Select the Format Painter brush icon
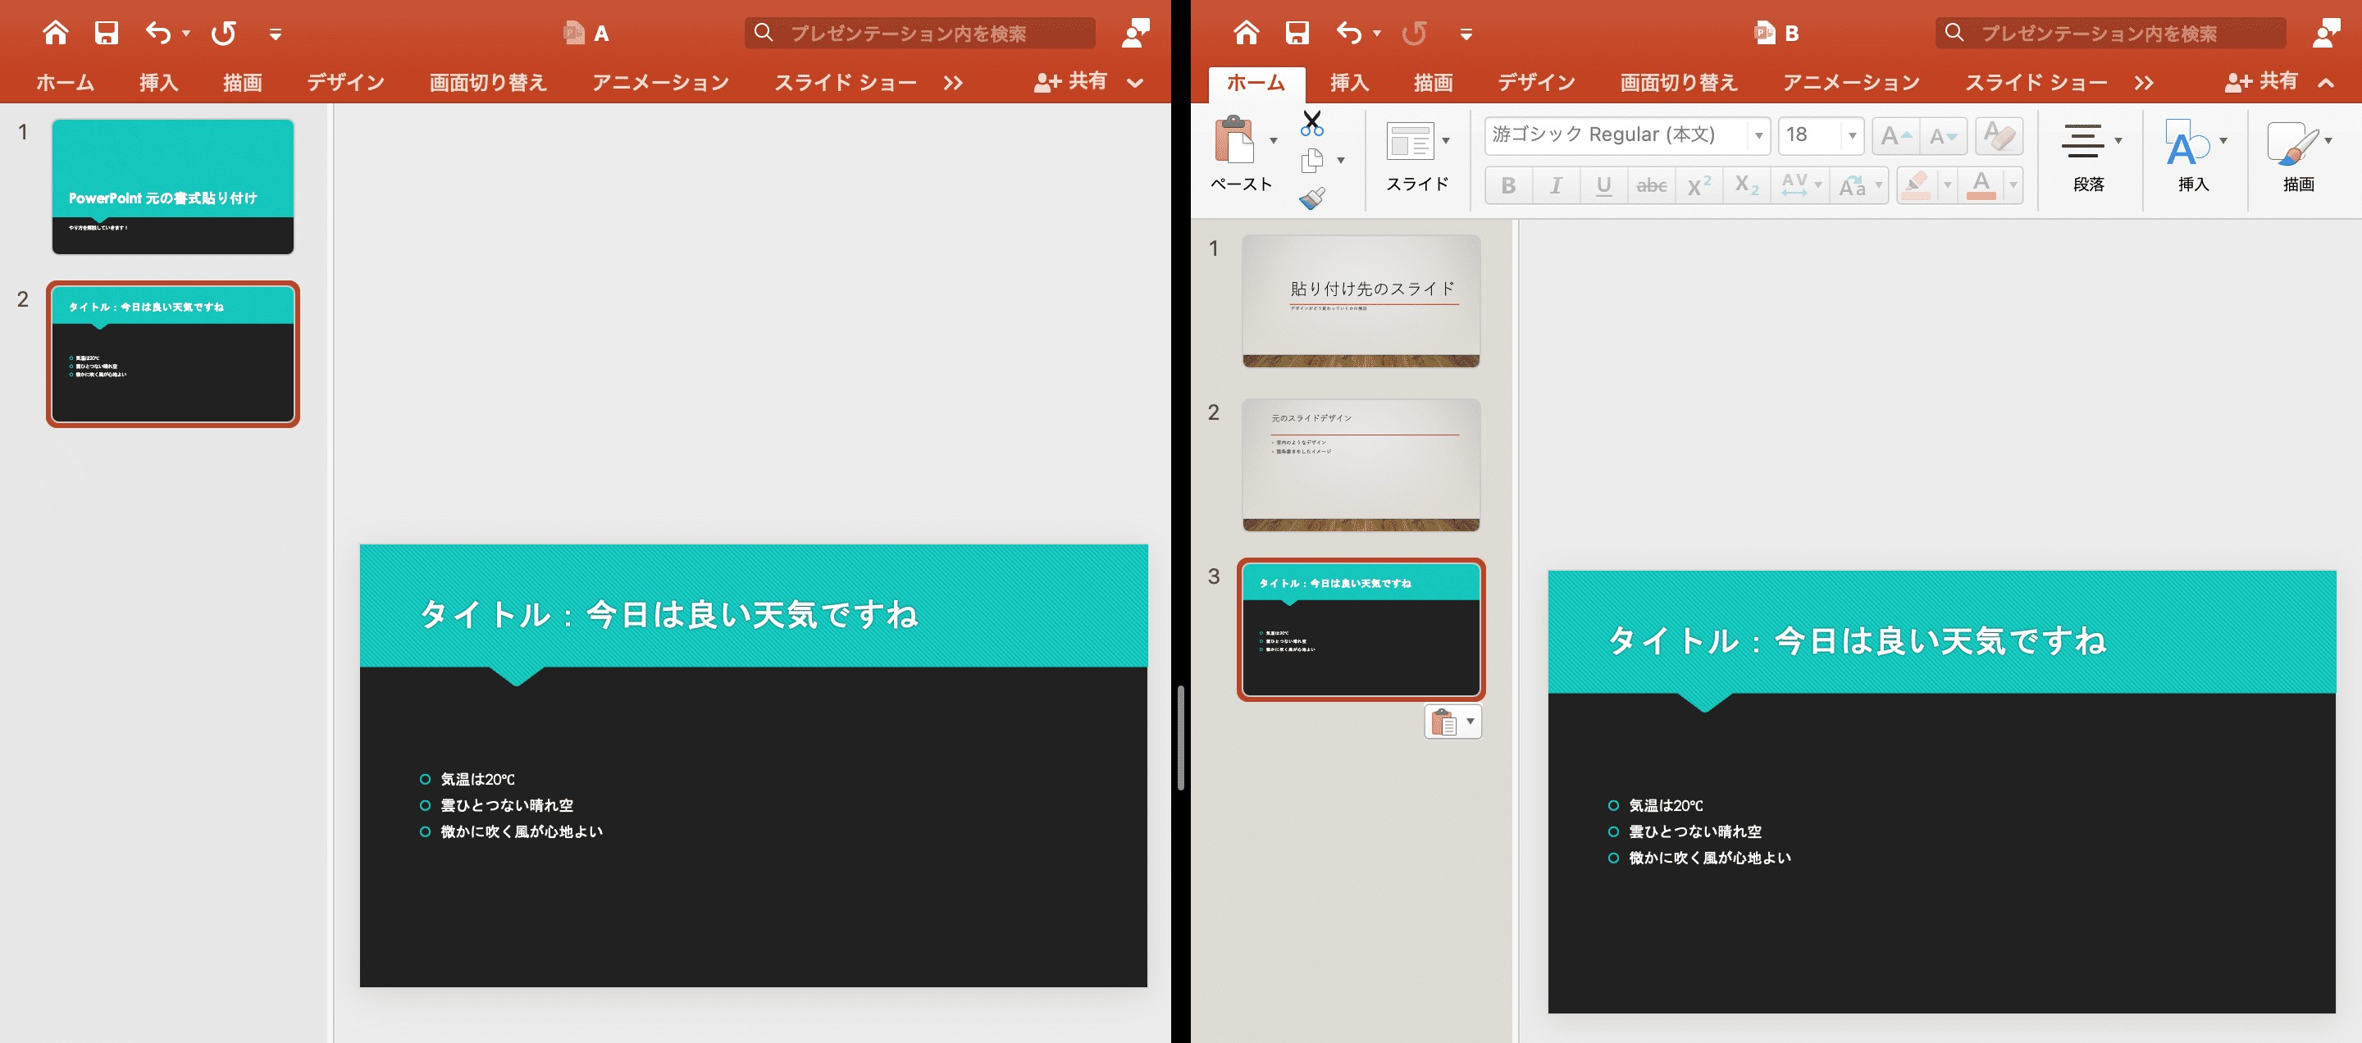The width and height of the screenshot is (2362, 1043). tap(1312, 198)
